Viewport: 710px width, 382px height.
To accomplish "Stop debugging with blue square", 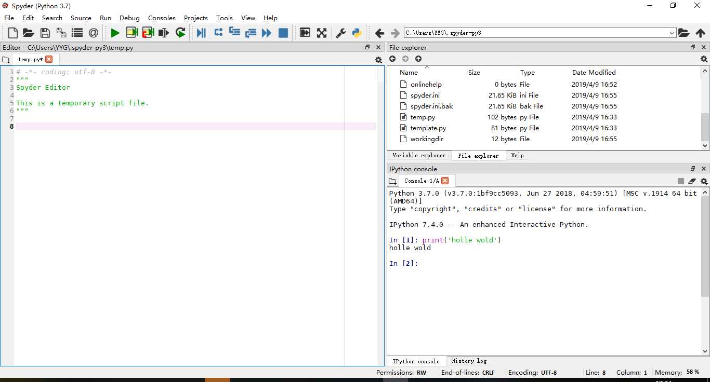I will pyautogui.click(x=283, y=33).
